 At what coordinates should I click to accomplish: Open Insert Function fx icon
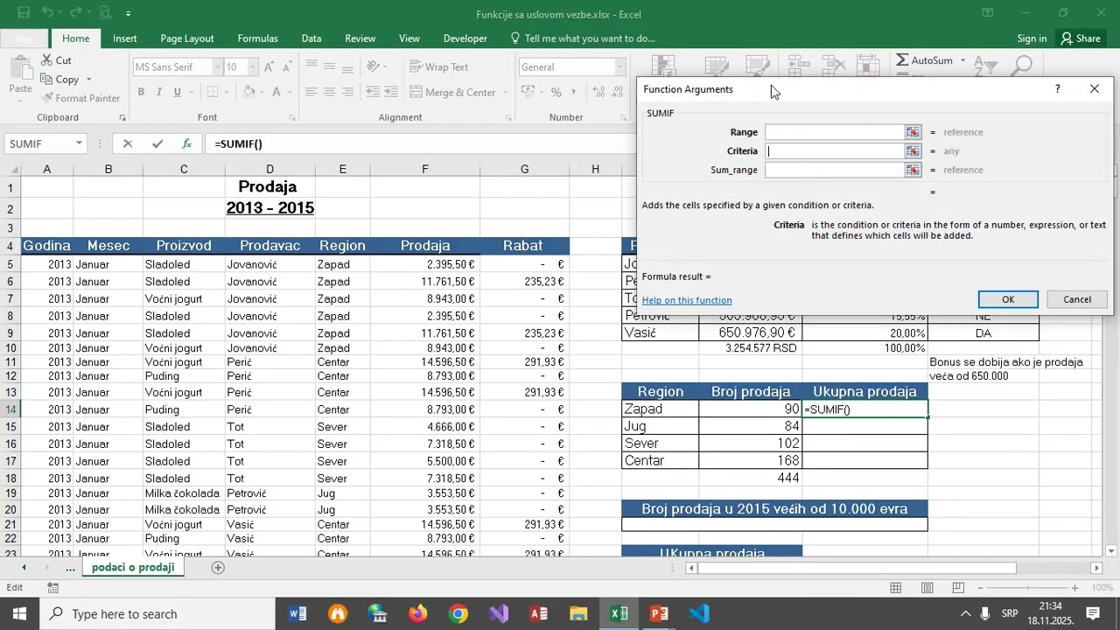186,143
